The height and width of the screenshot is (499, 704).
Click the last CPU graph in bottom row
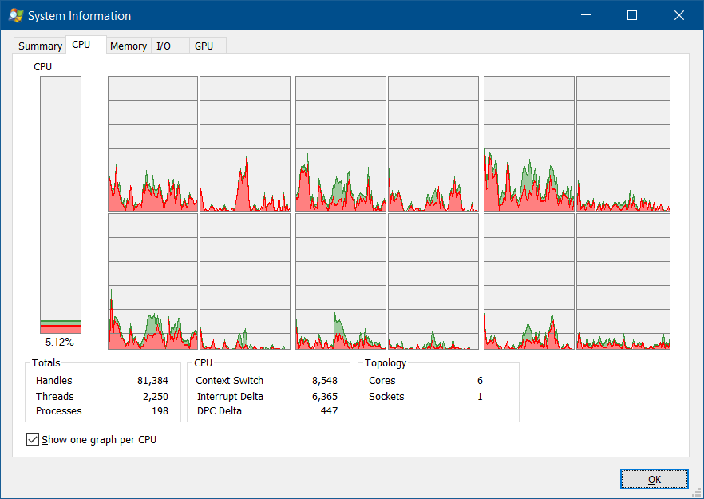[623, 281]
